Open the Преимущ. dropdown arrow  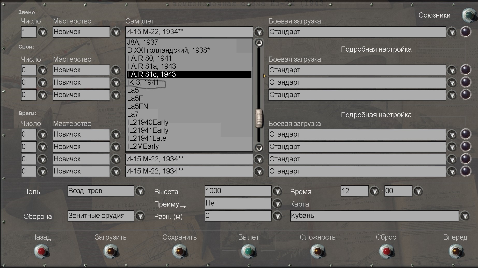[x=277, y=204]
